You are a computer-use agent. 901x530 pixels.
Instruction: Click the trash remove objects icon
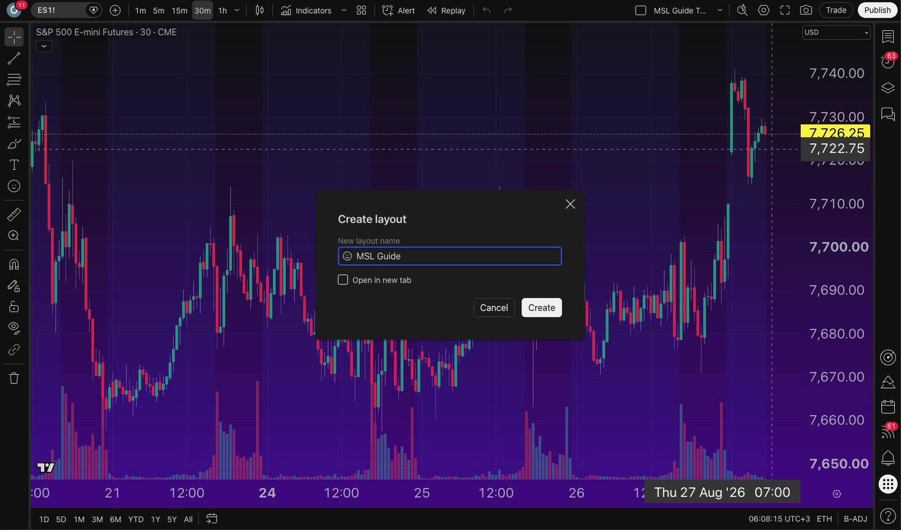pyautogui.click(x=14, y=378)
